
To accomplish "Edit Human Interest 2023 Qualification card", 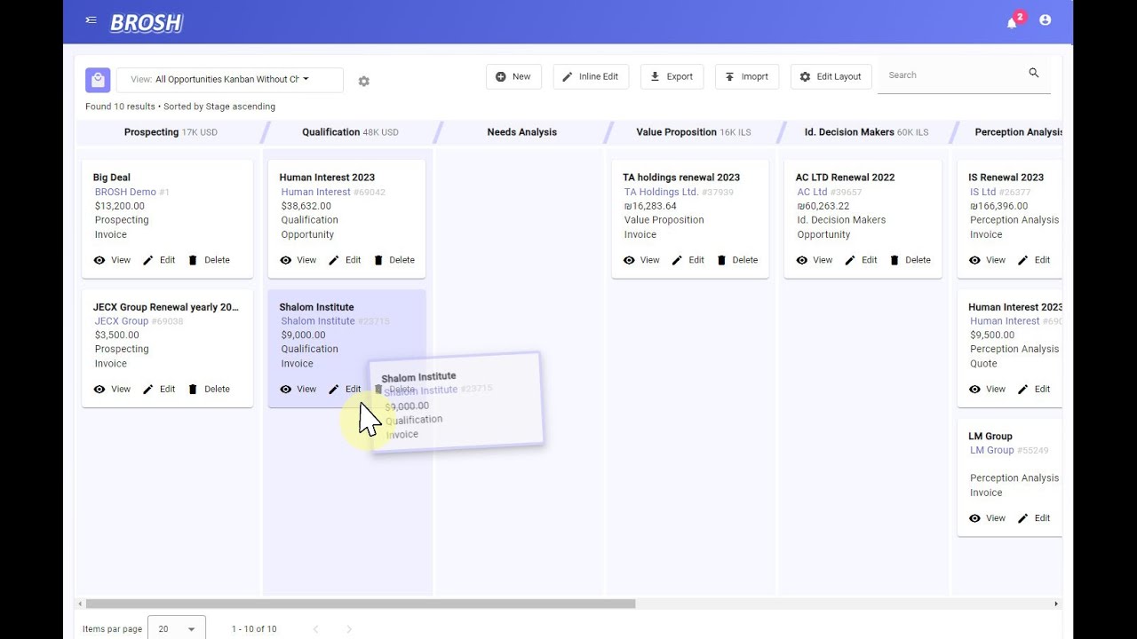I will pyautogui.click(x=345, y=260).
